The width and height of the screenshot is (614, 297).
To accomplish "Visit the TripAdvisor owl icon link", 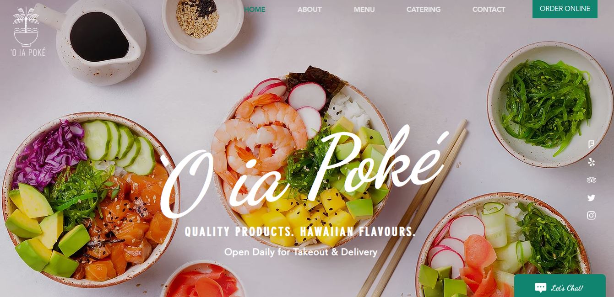I will [x=591, y=180].
